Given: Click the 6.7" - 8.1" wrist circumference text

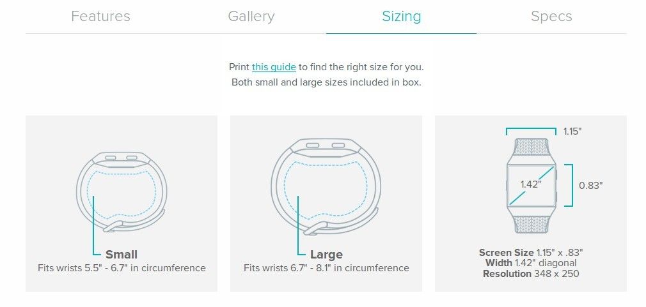Looking at the screenshot, I should 326,268.
